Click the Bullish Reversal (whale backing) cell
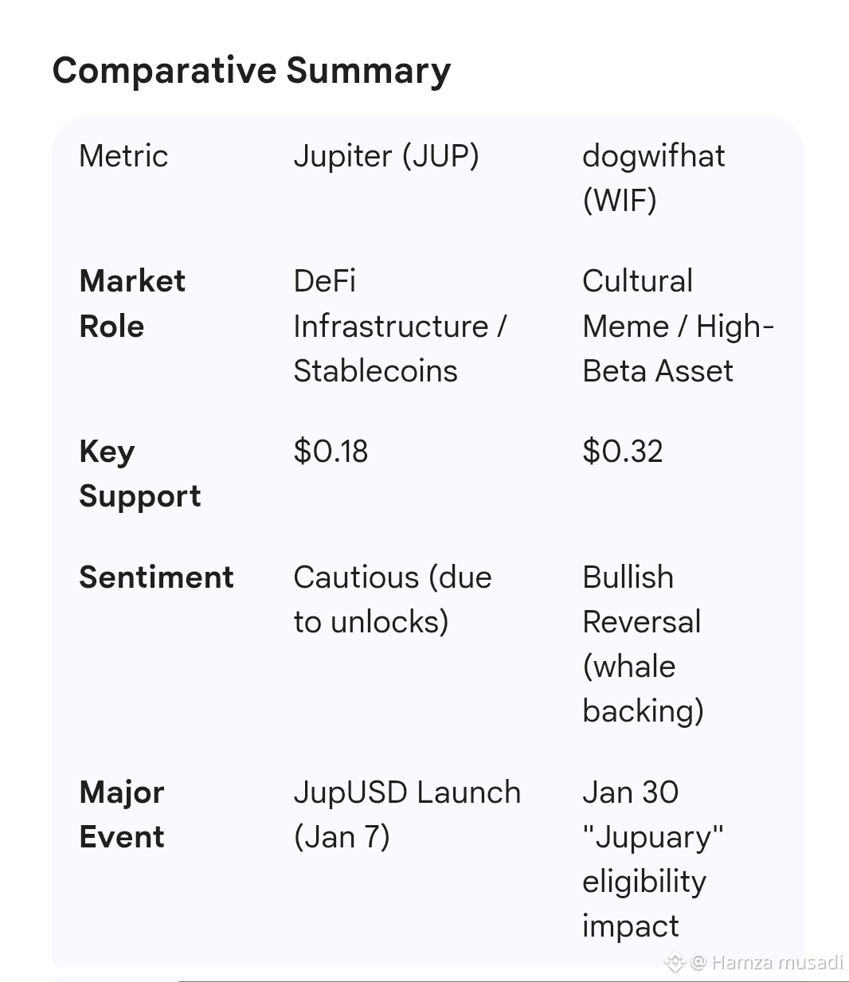 pyautogui.click(x=643, y=644)
